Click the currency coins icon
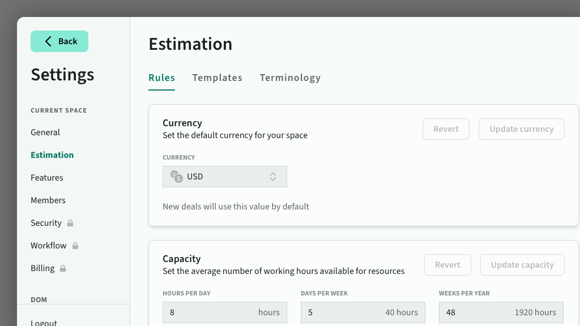 177,177
